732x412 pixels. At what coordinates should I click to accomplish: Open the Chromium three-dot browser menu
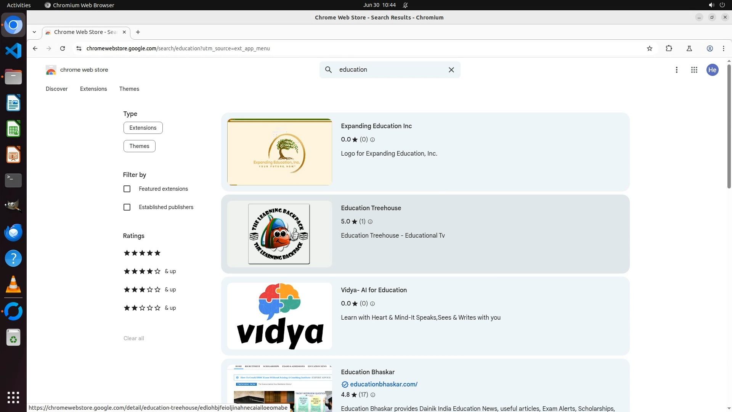(x=723, y=48)
